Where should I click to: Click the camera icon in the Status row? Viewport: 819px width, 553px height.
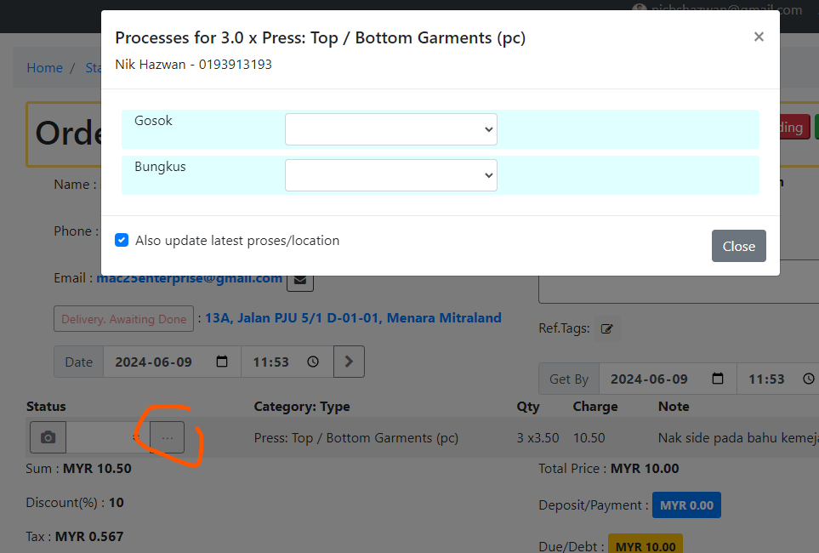pyautogui.click(x=47, y=437)
